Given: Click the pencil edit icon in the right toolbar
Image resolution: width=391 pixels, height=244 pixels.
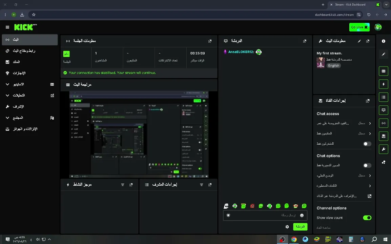Looking at the screenshot, I should 384,54.
